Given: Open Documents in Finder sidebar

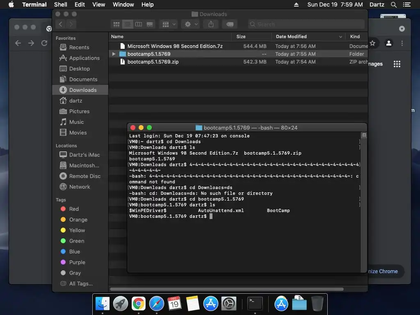Looking at the screenshot, I should (80, 80).
